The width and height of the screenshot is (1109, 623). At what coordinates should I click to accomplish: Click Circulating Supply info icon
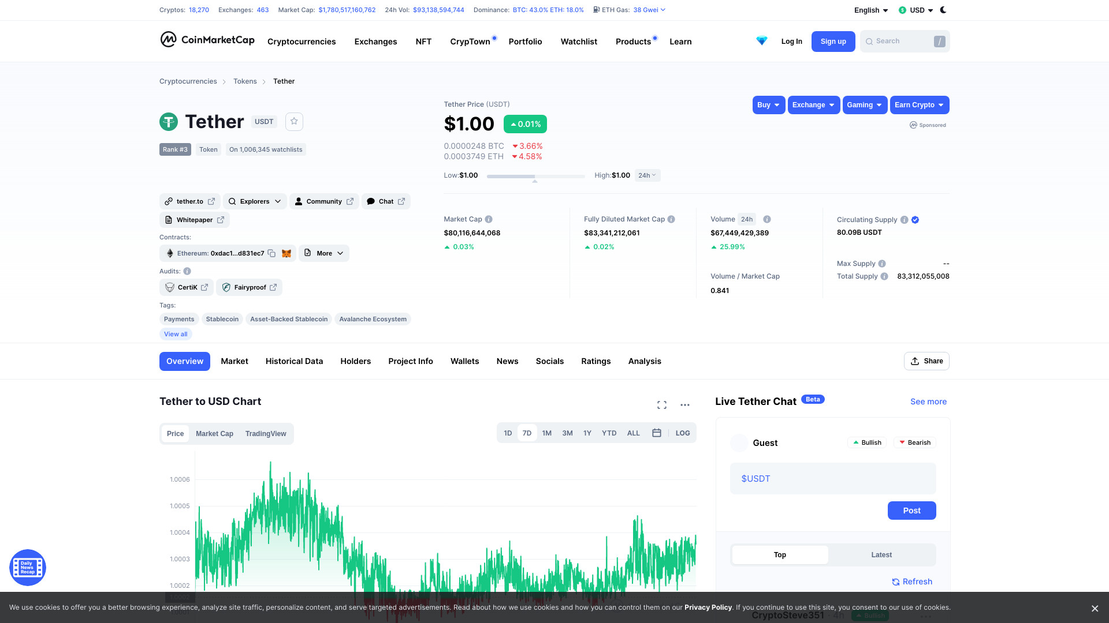905,220
